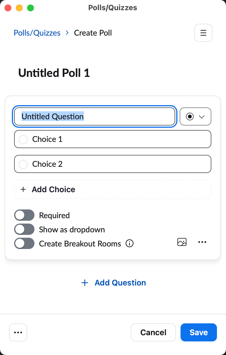Click the image attachment icon
226x355 pixels.
pos(182,242)
